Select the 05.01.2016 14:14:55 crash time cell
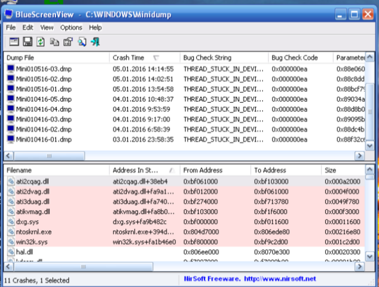The width and height of the screenshot is (379, 287). coord(143,69)
